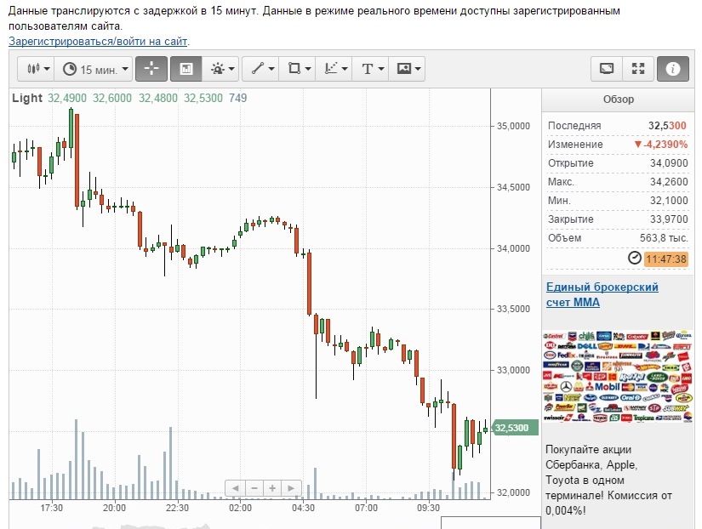Image resolution: width=702 pixels, height=529 pixels.
Task: Zoom out chart with minus button
Action: [254, 487]
